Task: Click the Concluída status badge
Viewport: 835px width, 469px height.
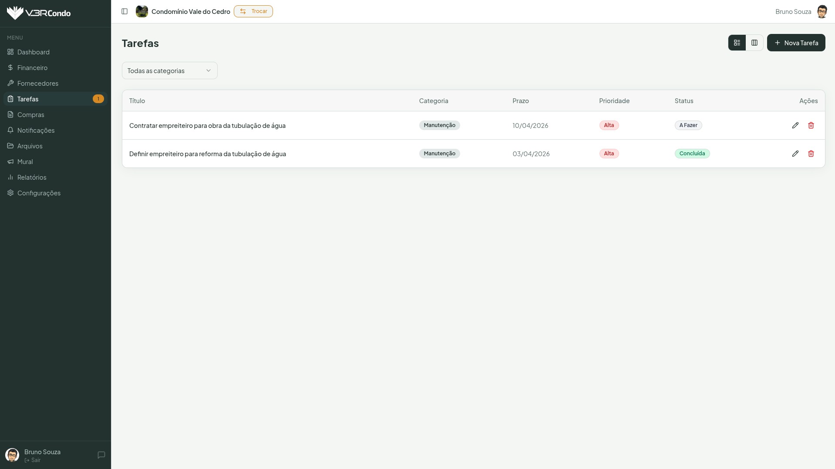Action: 692,154
